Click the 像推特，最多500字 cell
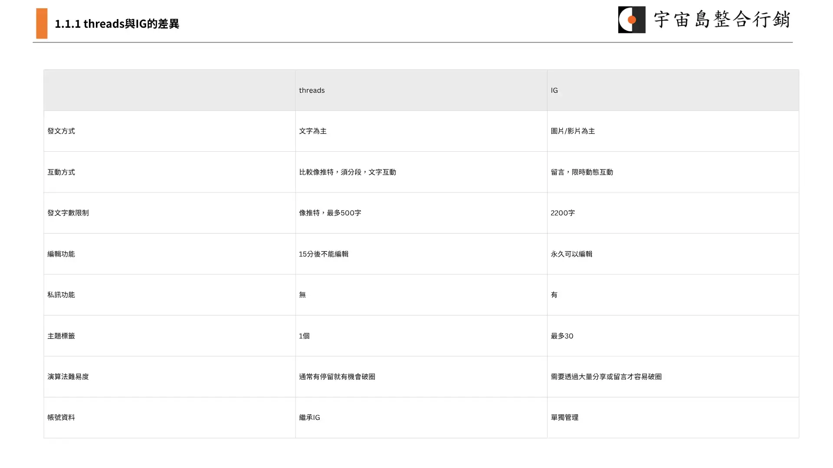The image size is (833, 468). pos(330,213)
